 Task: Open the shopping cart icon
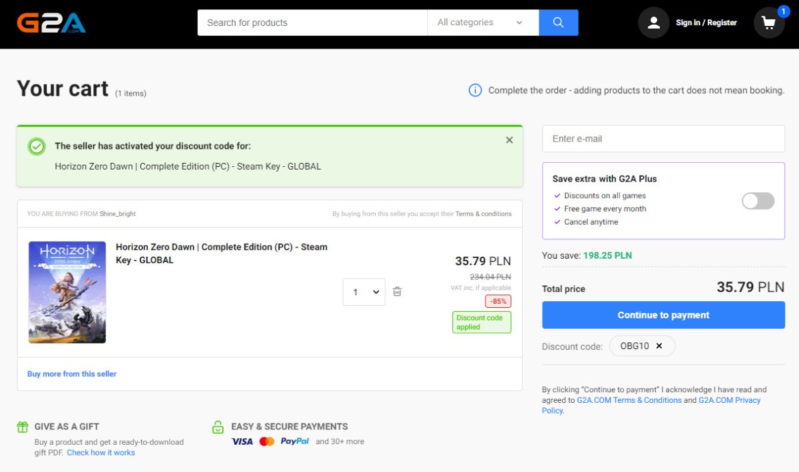[x=769, y=23]
